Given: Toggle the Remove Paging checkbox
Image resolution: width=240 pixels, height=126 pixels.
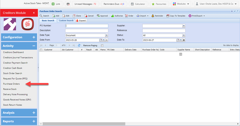Looking at the screenshot, I should pos(102,45).
